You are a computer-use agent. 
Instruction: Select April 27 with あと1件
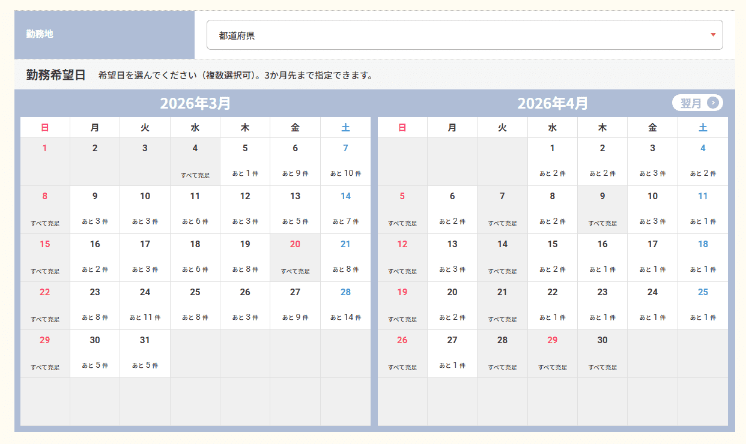[x=452, y=353]
